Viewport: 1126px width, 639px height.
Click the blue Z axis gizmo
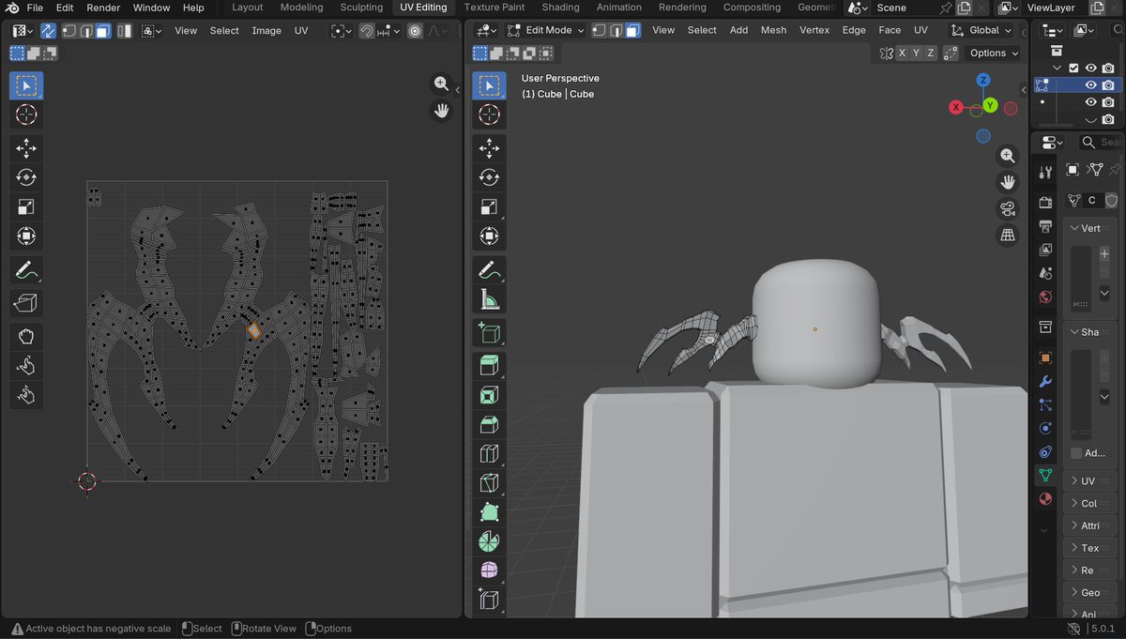click(x=982, y=80)
